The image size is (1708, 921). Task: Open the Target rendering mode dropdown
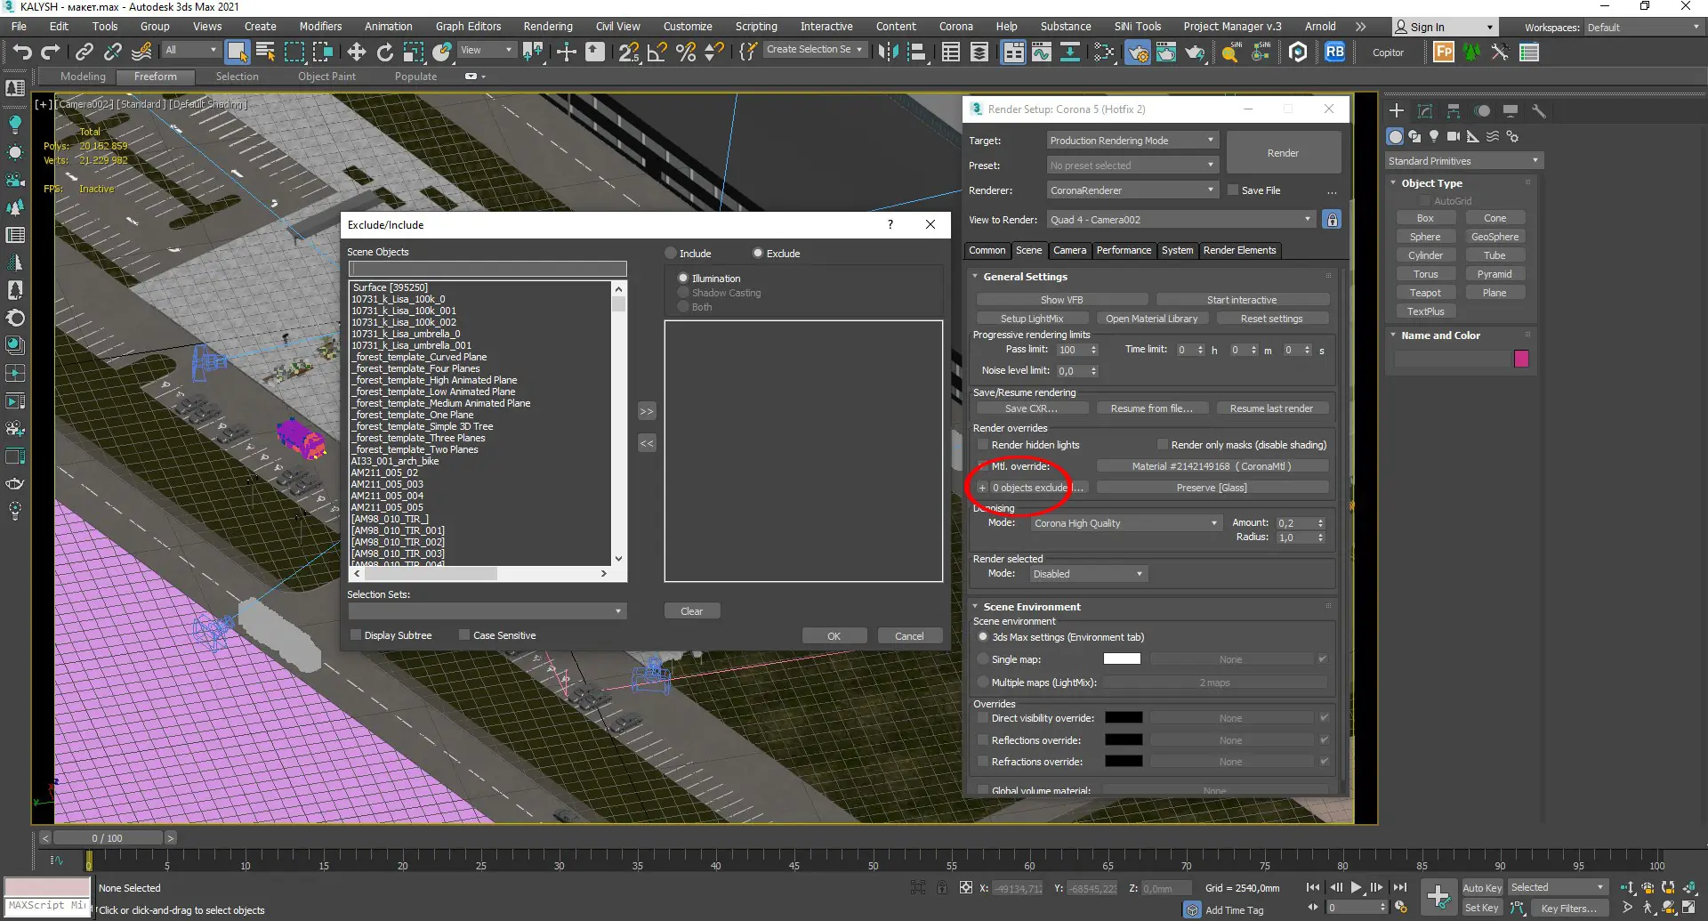(x=1132, y=141)
